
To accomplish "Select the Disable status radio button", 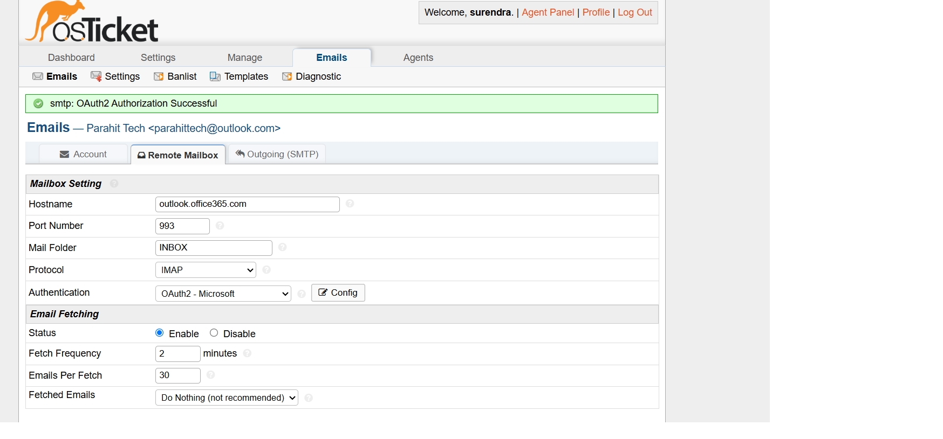I will (214, 333).
